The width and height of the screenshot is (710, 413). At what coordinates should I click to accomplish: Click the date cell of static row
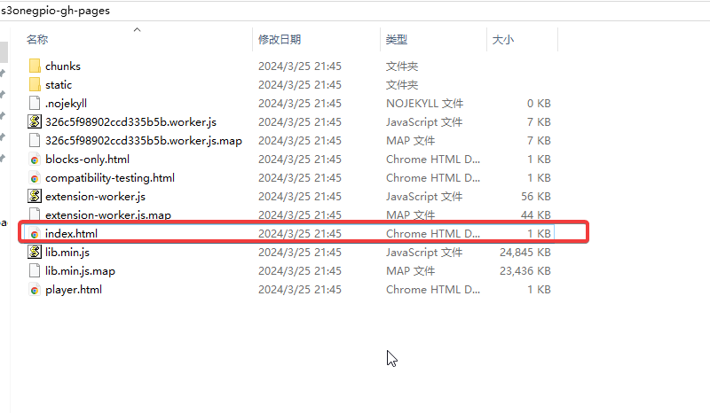click(x=300, y=84)
